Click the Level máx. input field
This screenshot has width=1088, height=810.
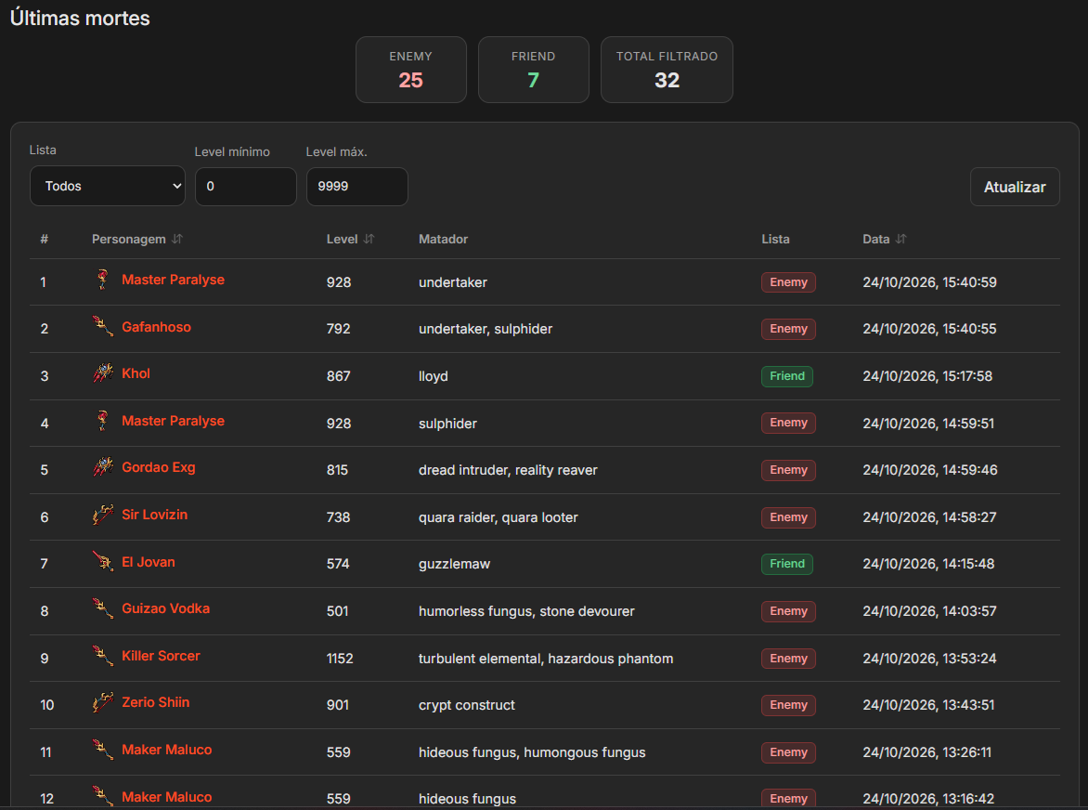[357, 187]
